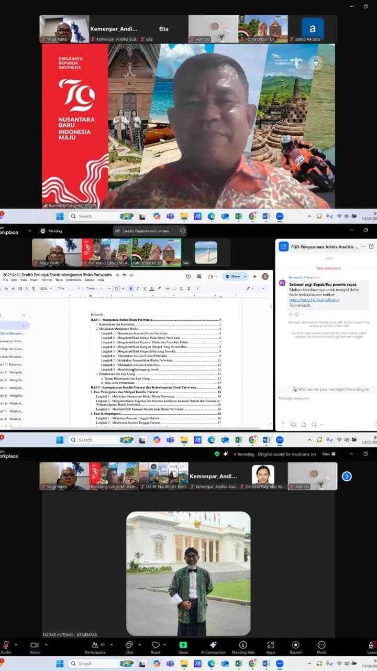This screenshot has height=671, width=377.
Task: Click the Share button in Google Docs
Action: pyautogui.click(x=235, y=276)
